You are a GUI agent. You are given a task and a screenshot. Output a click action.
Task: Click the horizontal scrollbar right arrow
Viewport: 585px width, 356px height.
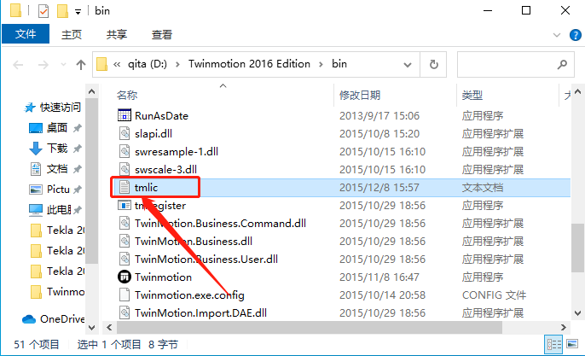[564, 328]
